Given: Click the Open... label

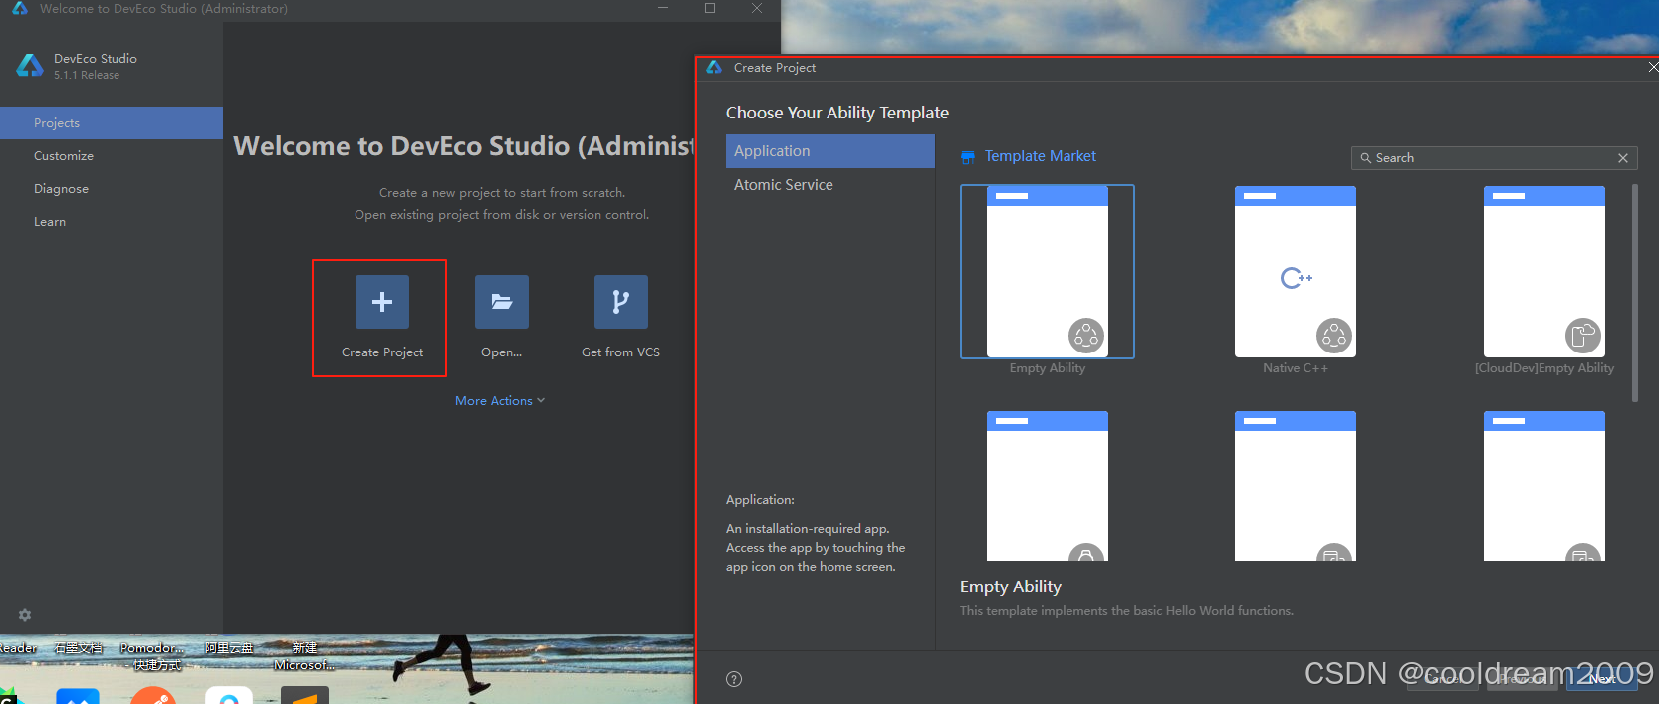Looking at the screenshot, I should tap(501, 352).
